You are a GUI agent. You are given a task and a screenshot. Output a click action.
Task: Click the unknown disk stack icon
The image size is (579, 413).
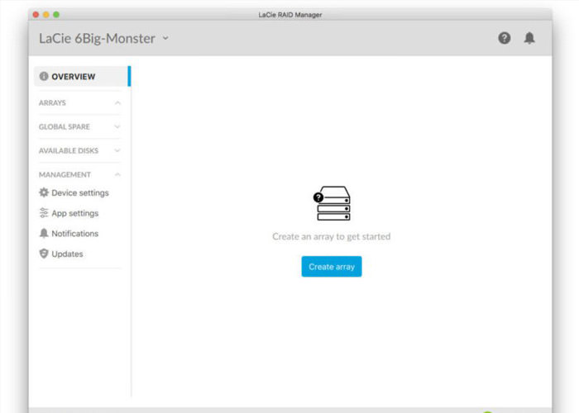pos(332,203)
